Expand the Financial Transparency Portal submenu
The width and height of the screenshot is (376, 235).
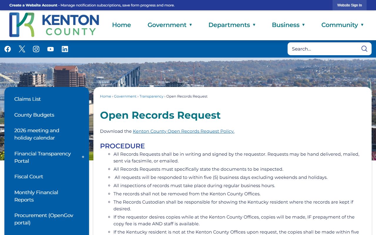83,157
